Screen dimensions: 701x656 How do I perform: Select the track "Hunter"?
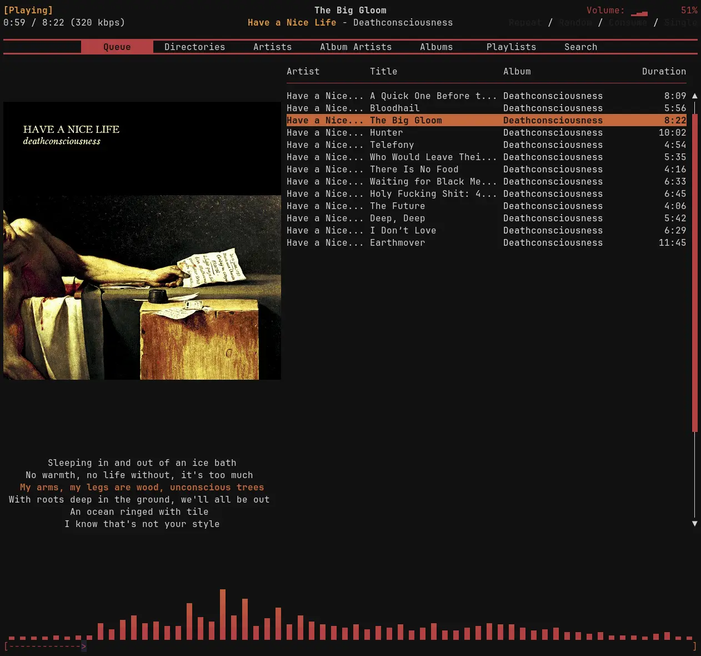click(x=386, y=132)
